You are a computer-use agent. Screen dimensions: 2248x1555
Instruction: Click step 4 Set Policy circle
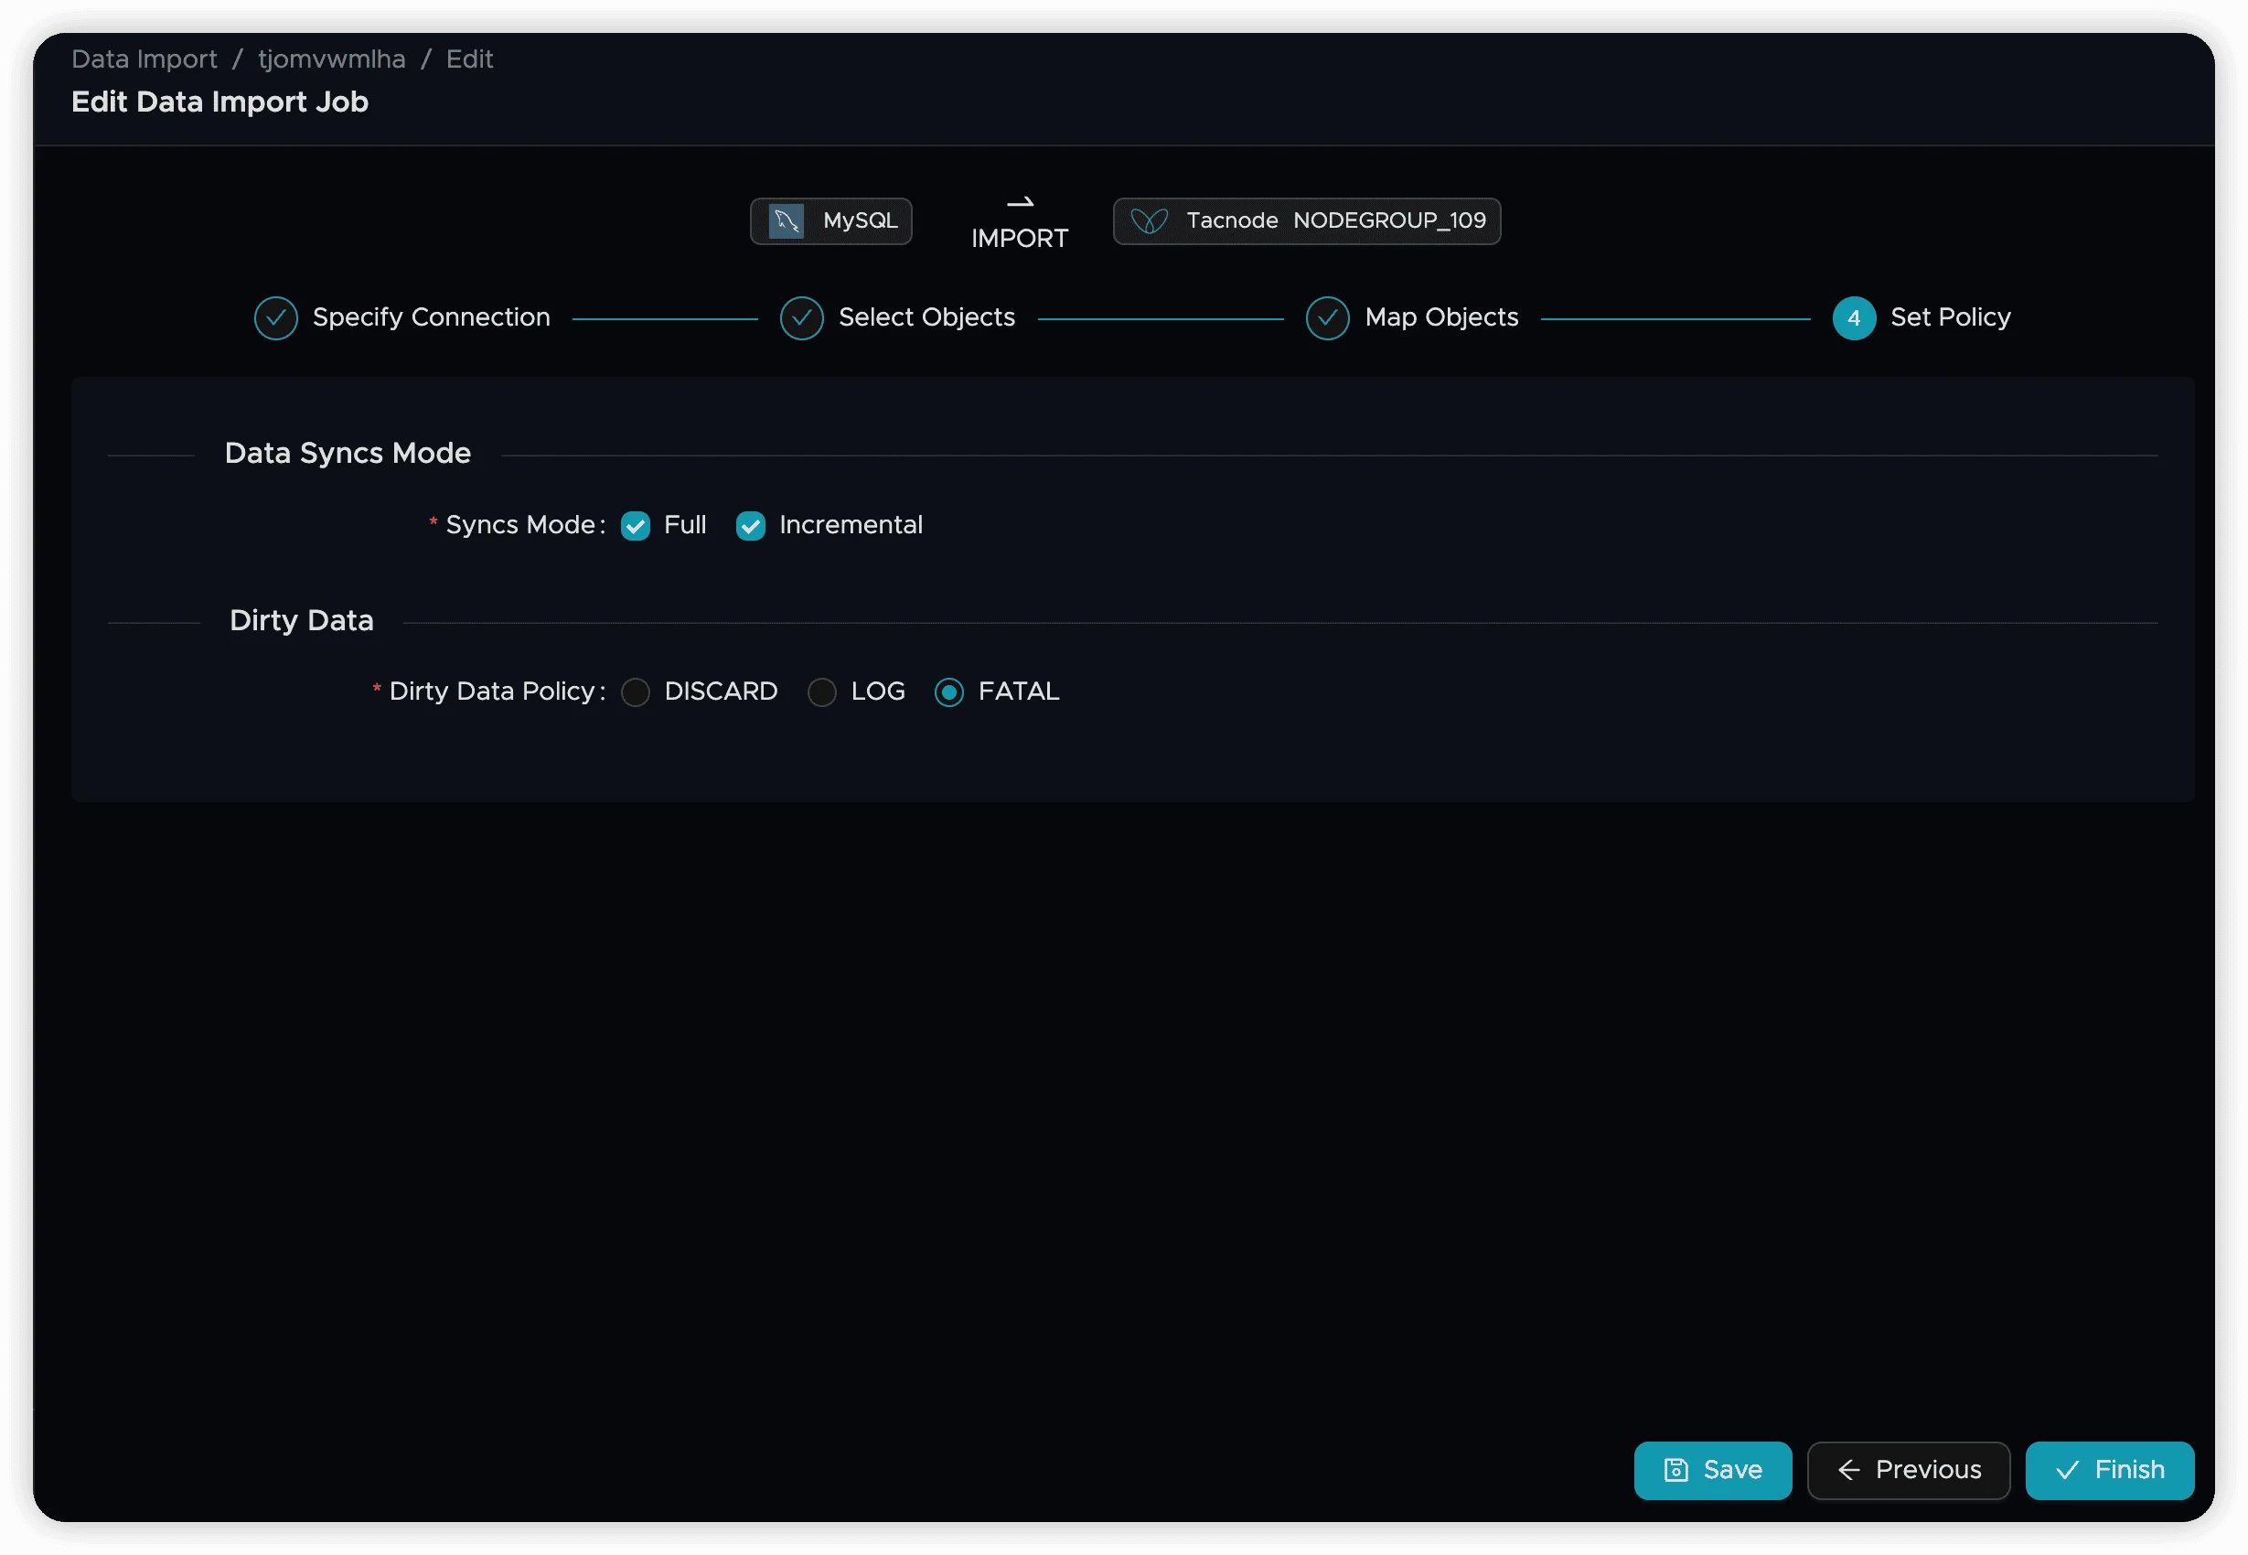click(x=1853, y=318)
